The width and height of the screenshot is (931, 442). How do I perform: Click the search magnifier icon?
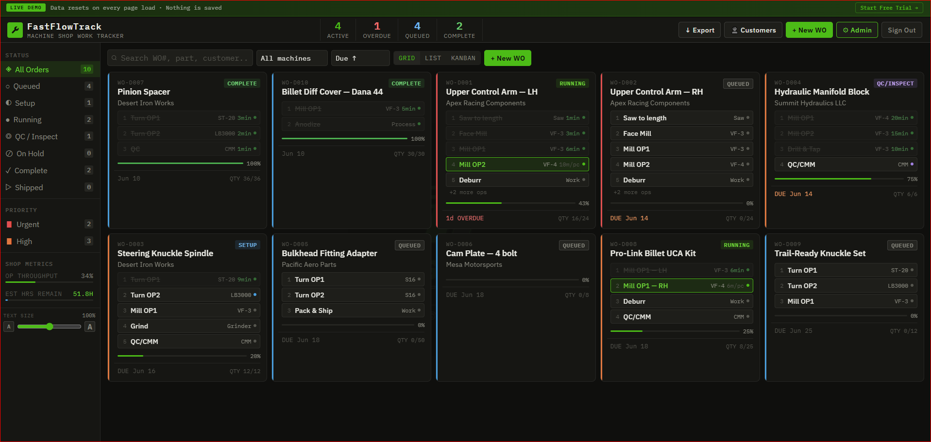click(x=114, y=58)
